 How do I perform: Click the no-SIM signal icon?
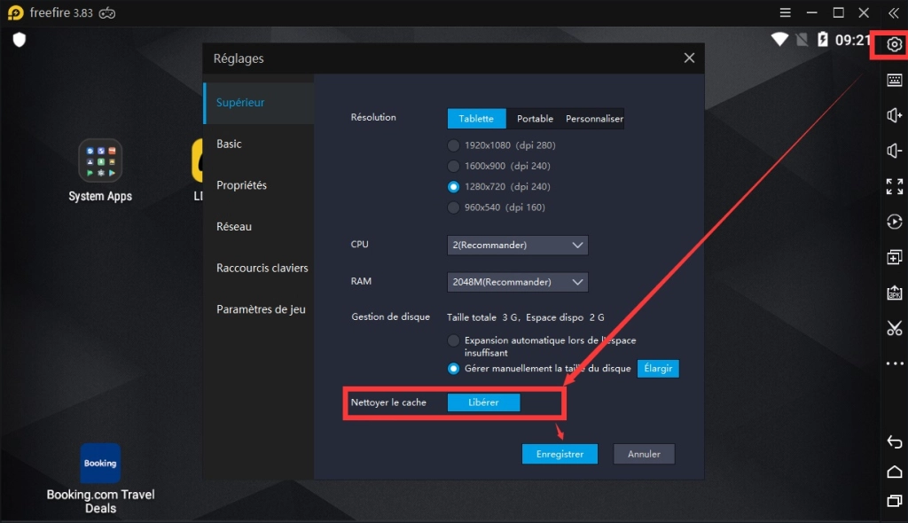click(802, 39)
